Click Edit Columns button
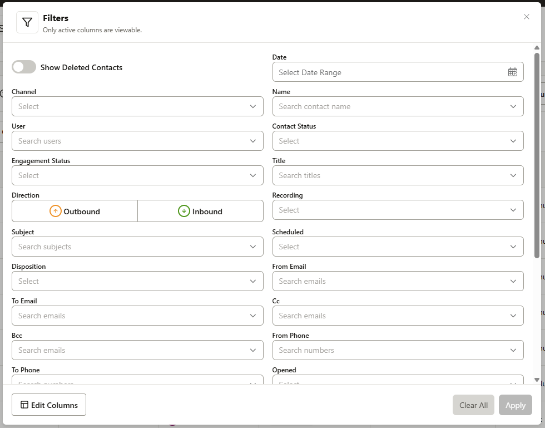Screen dimensions: 545x428 click(x=49, y=405)
